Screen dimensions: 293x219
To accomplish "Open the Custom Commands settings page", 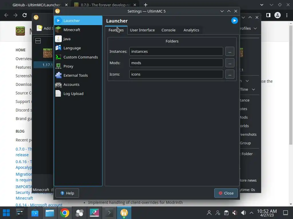I will tap(78, 57).
